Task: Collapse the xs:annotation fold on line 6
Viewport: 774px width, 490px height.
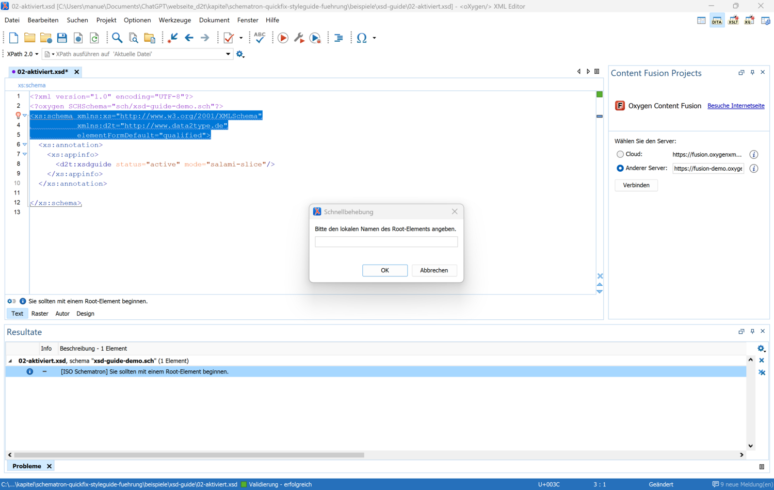Action: [25, 145]
